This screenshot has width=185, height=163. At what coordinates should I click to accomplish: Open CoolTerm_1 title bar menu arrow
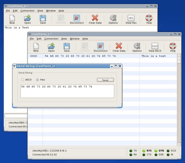coord(29,34)
